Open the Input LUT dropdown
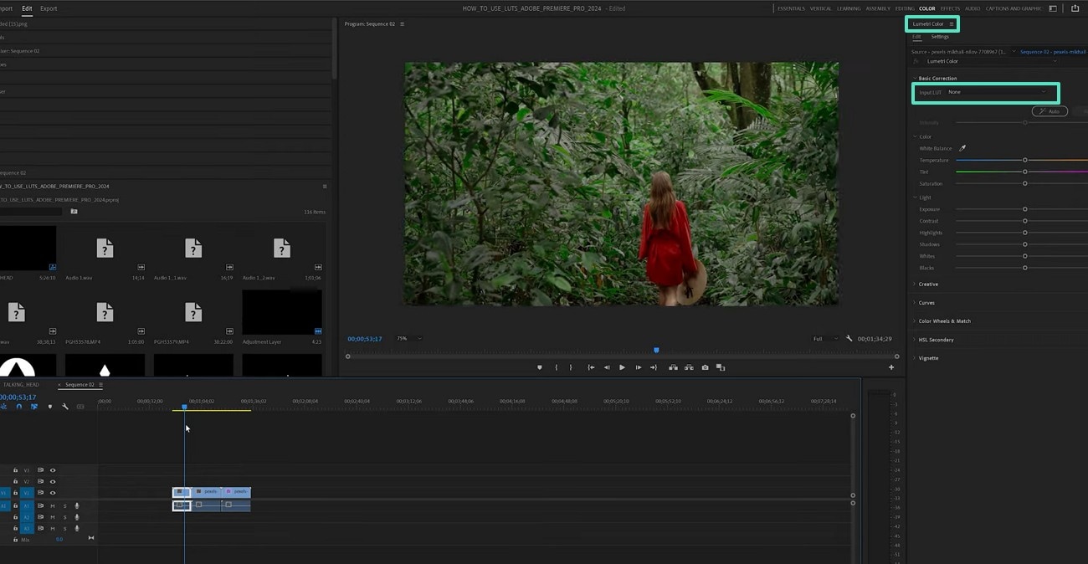Screen dimensions: 1088x564 click(996, 92)
